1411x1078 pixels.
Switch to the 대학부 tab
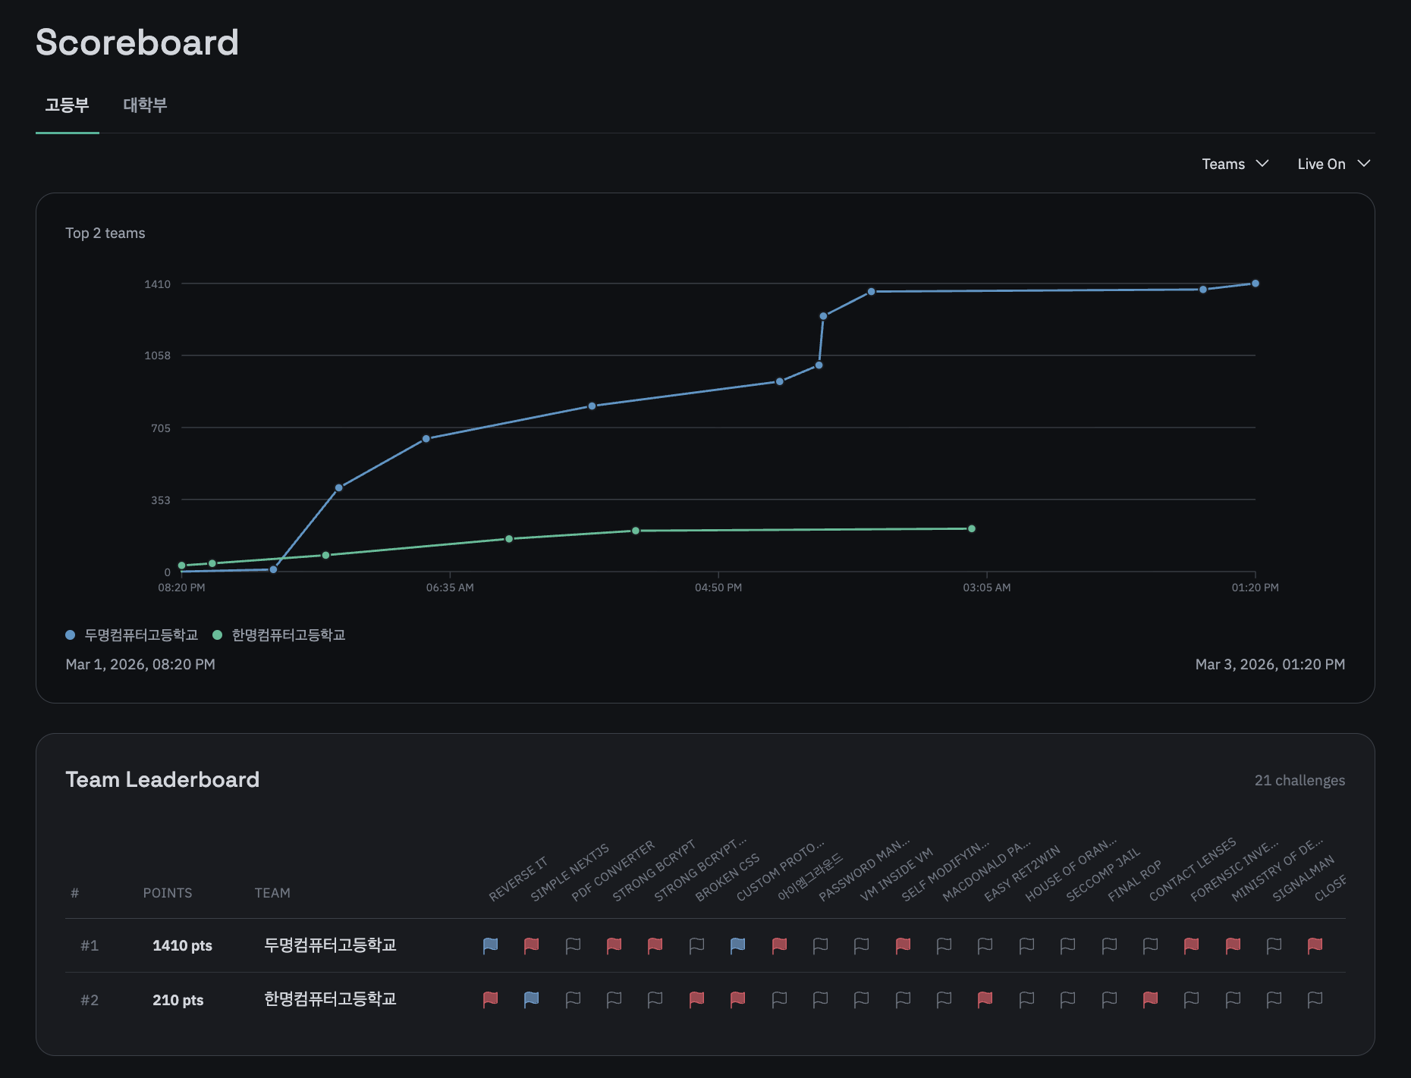point(145,105)
